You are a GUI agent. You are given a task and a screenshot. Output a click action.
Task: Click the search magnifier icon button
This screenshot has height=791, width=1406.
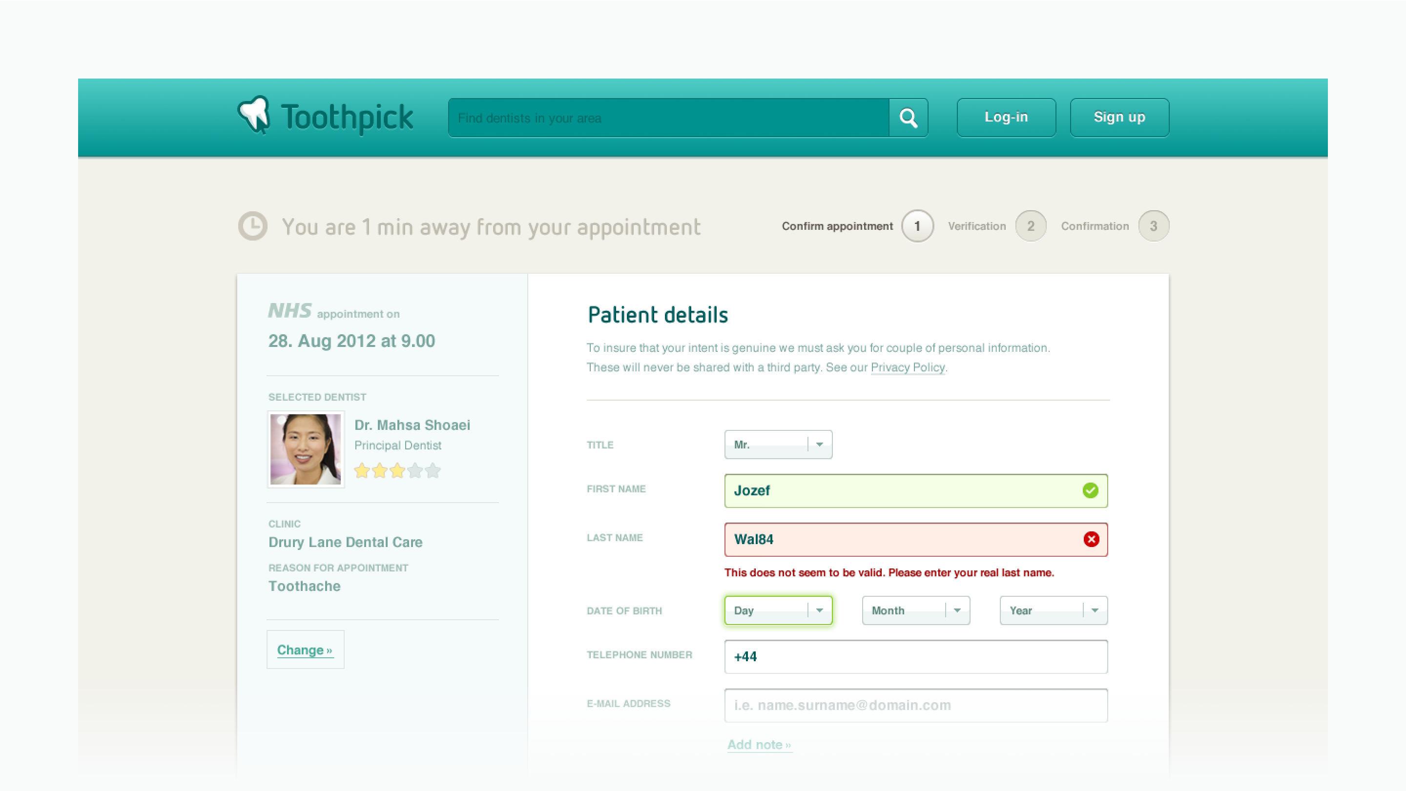(x=908, y=118)
